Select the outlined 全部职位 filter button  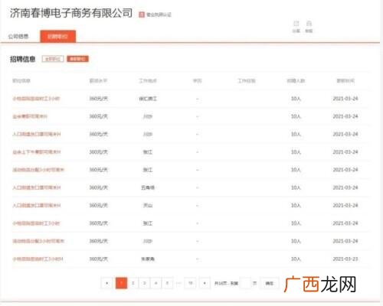tap(53, 59)
